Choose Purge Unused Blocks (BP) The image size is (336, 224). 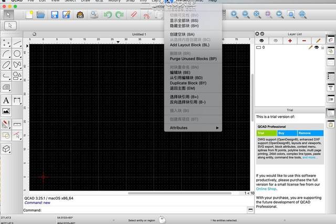(193, 58)
